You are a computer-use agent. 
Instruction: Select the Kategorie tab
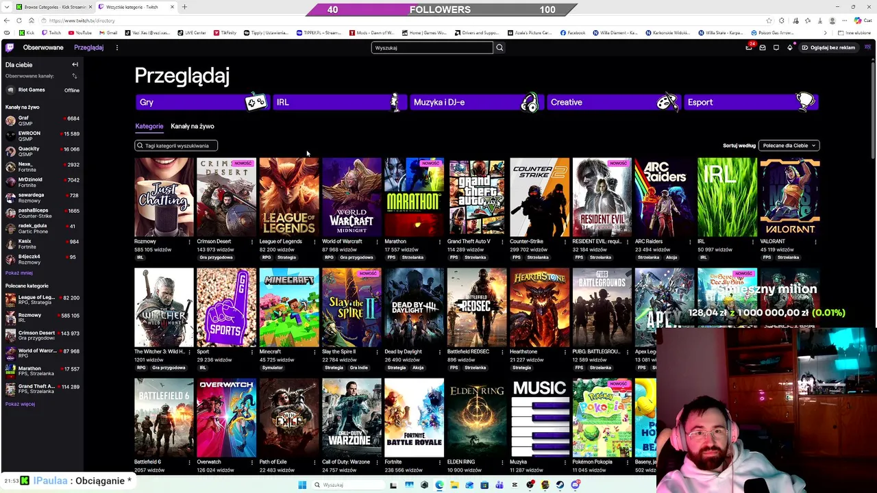point(149,126)
